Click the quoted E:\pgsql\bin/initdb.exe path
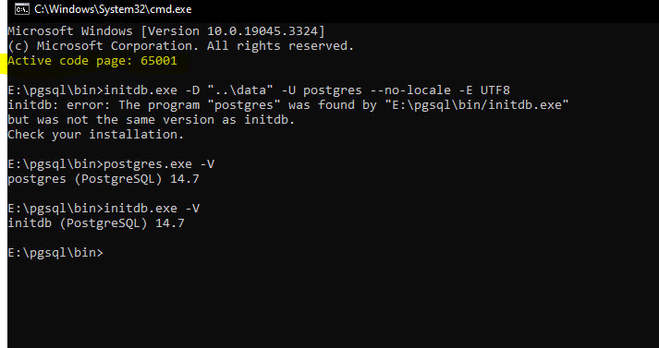 (x=477, y=105)
